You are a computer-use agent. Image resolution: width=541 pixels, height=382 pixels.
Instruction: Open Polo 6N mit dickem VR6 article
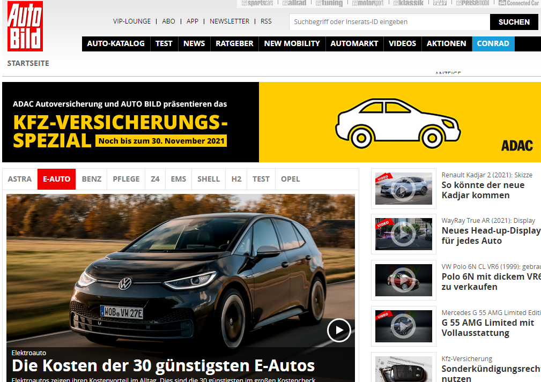point(491,282)
